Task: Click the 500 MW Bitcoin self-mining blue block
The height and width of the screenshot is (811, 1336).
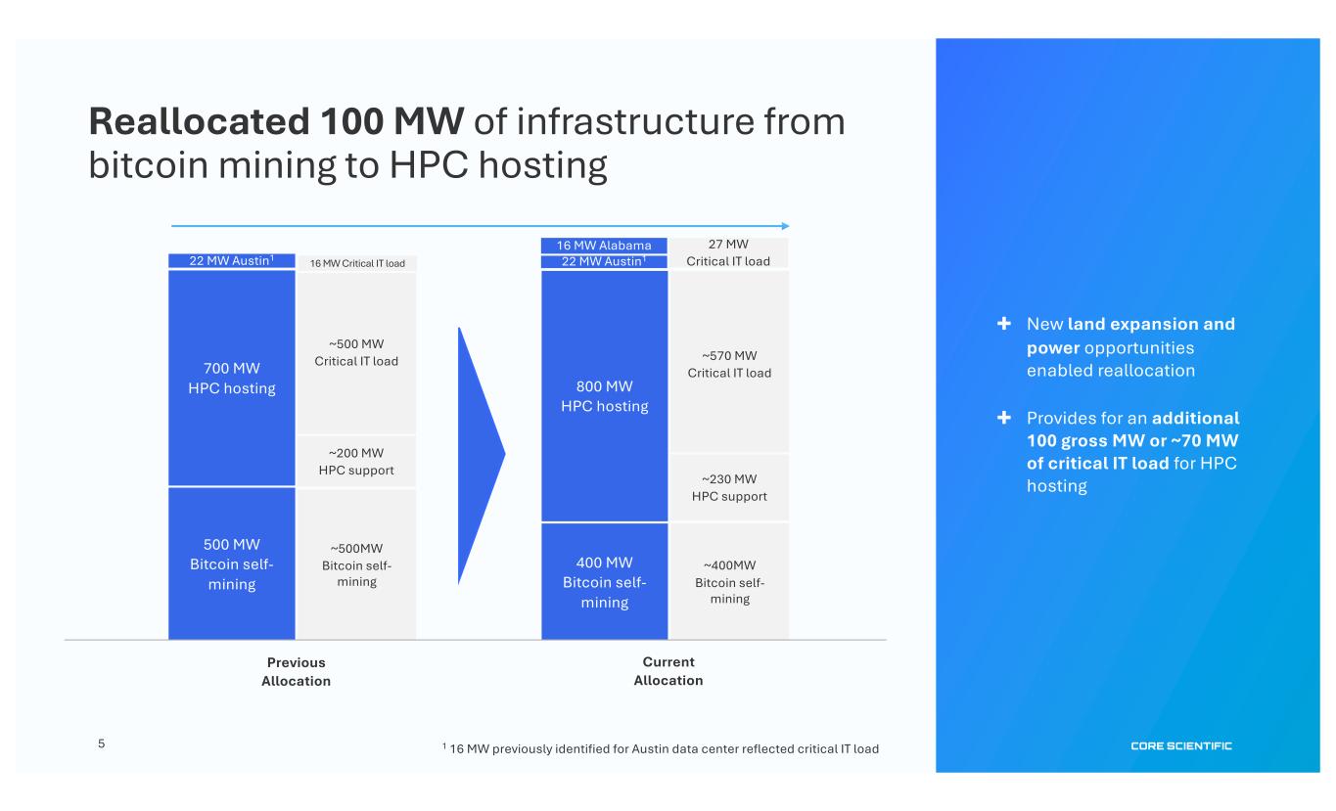Action: [x=232, y=563]
